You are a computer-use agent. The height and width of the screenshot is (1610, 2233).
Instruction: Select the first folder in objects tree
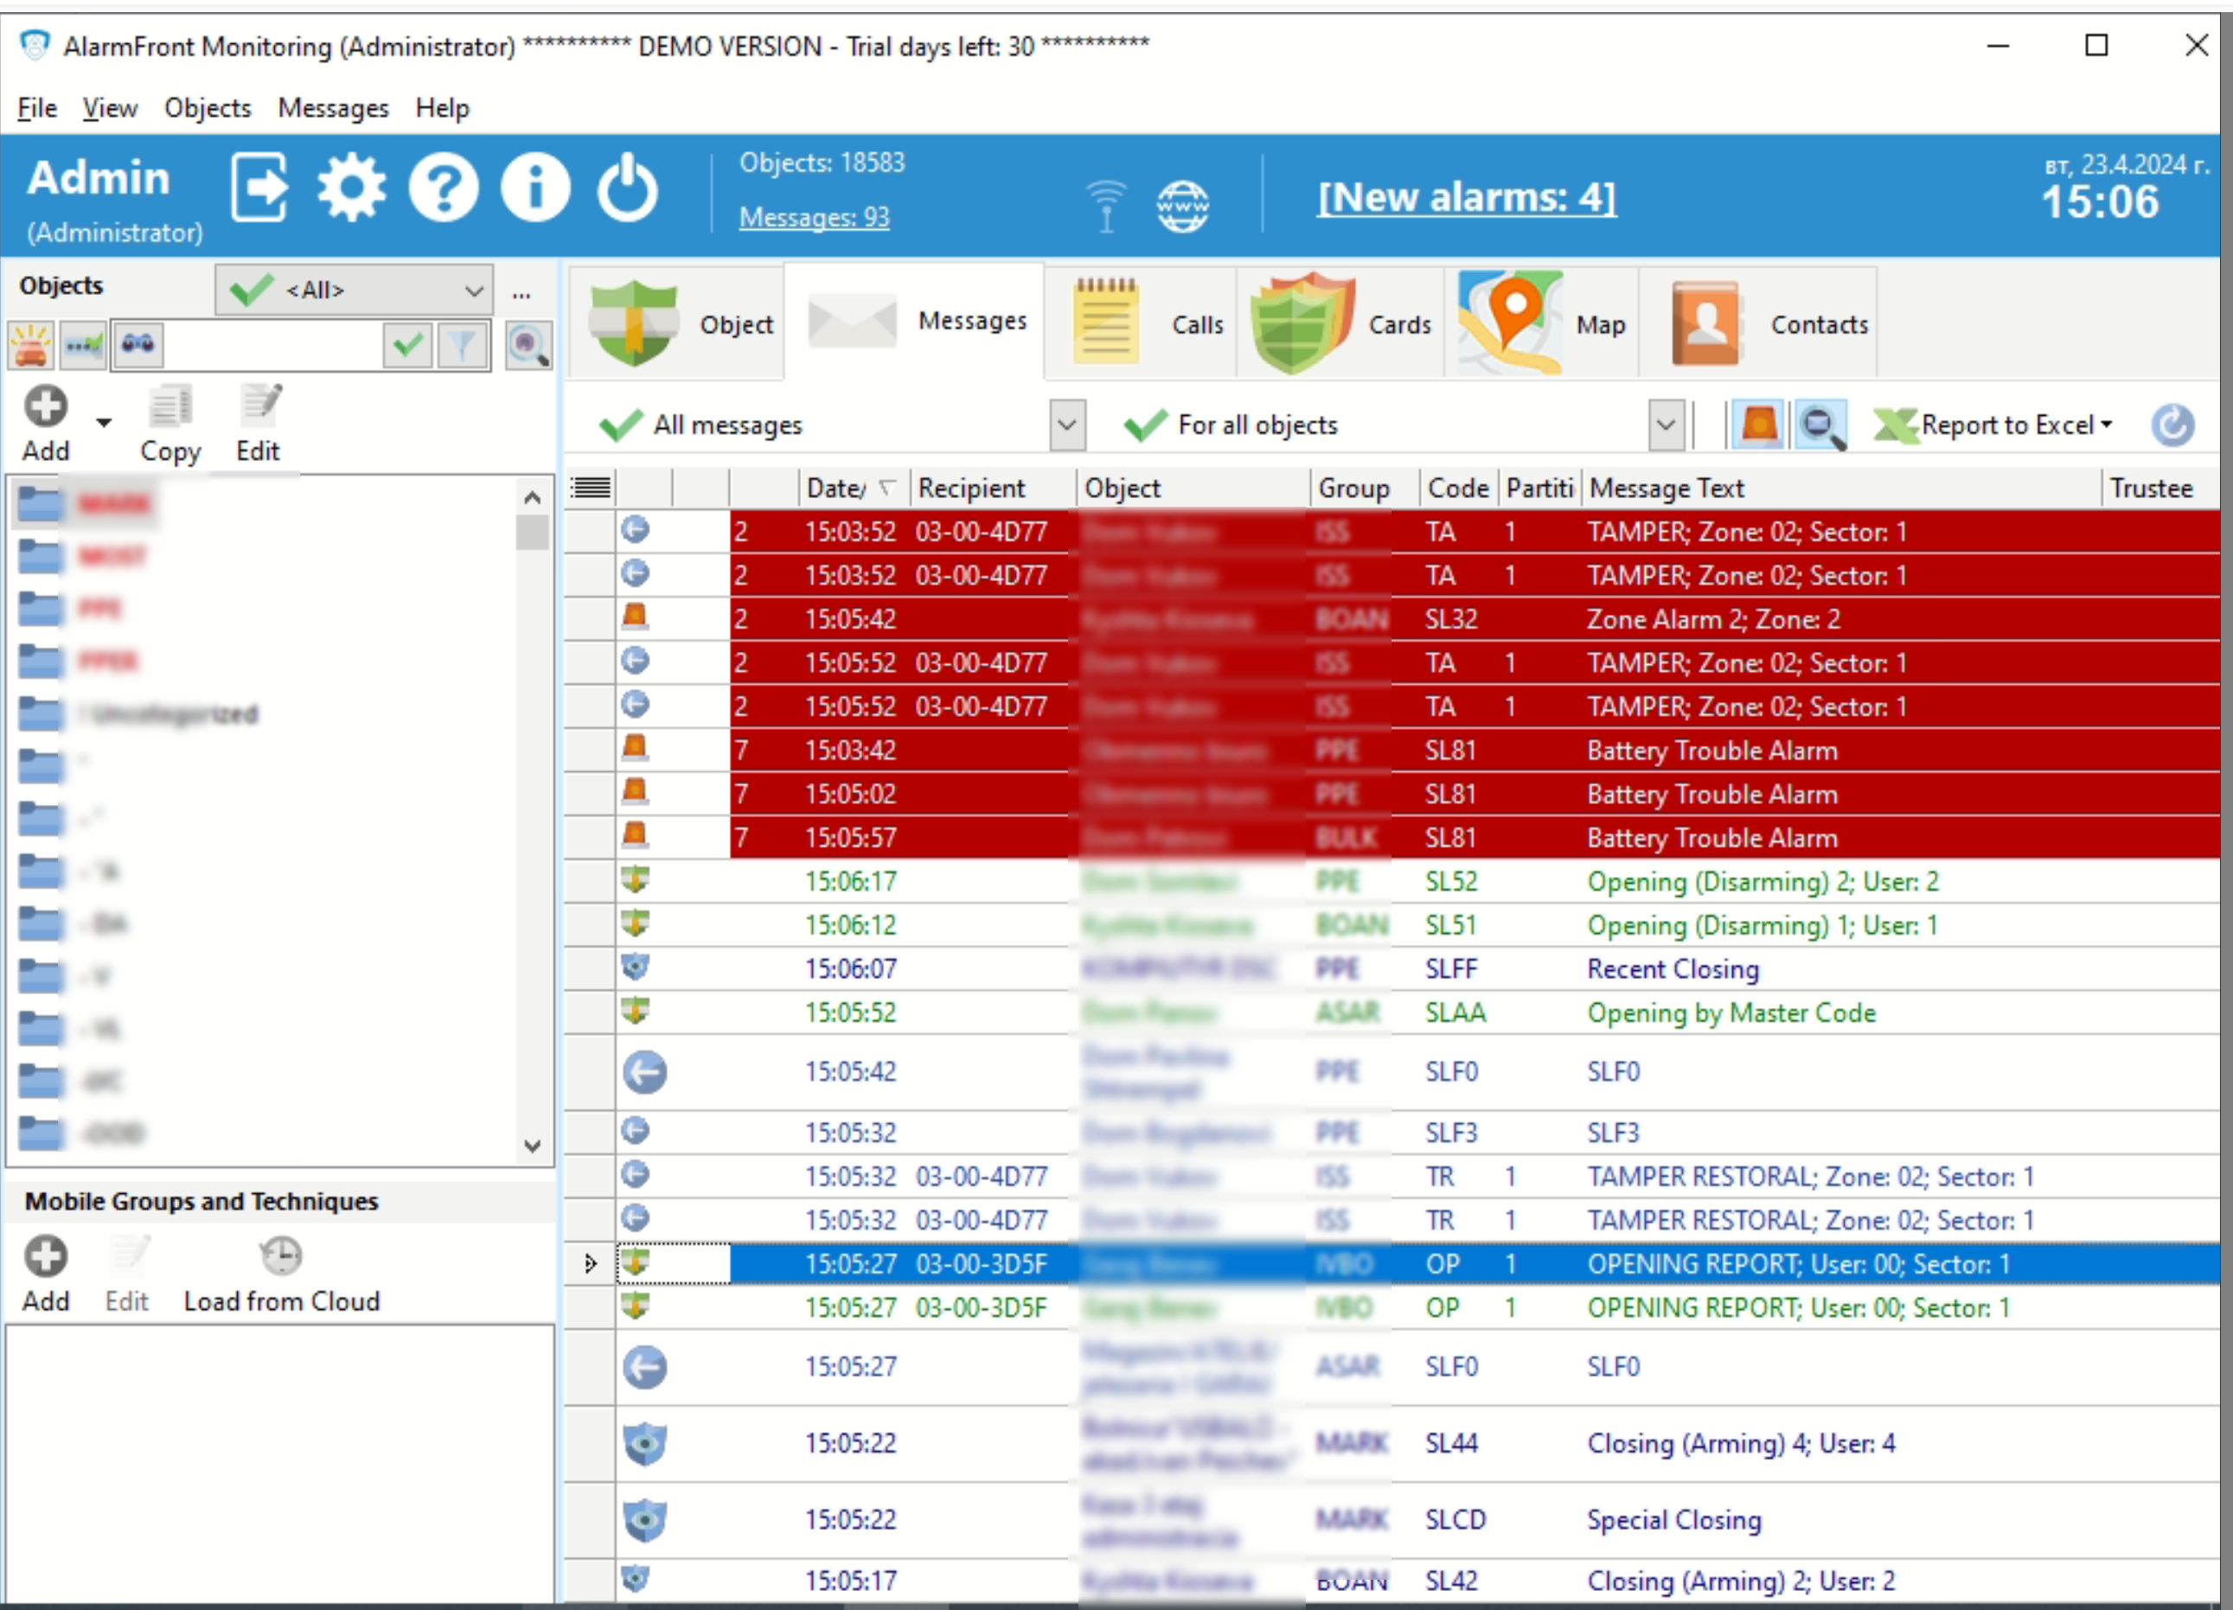(85, 504)
